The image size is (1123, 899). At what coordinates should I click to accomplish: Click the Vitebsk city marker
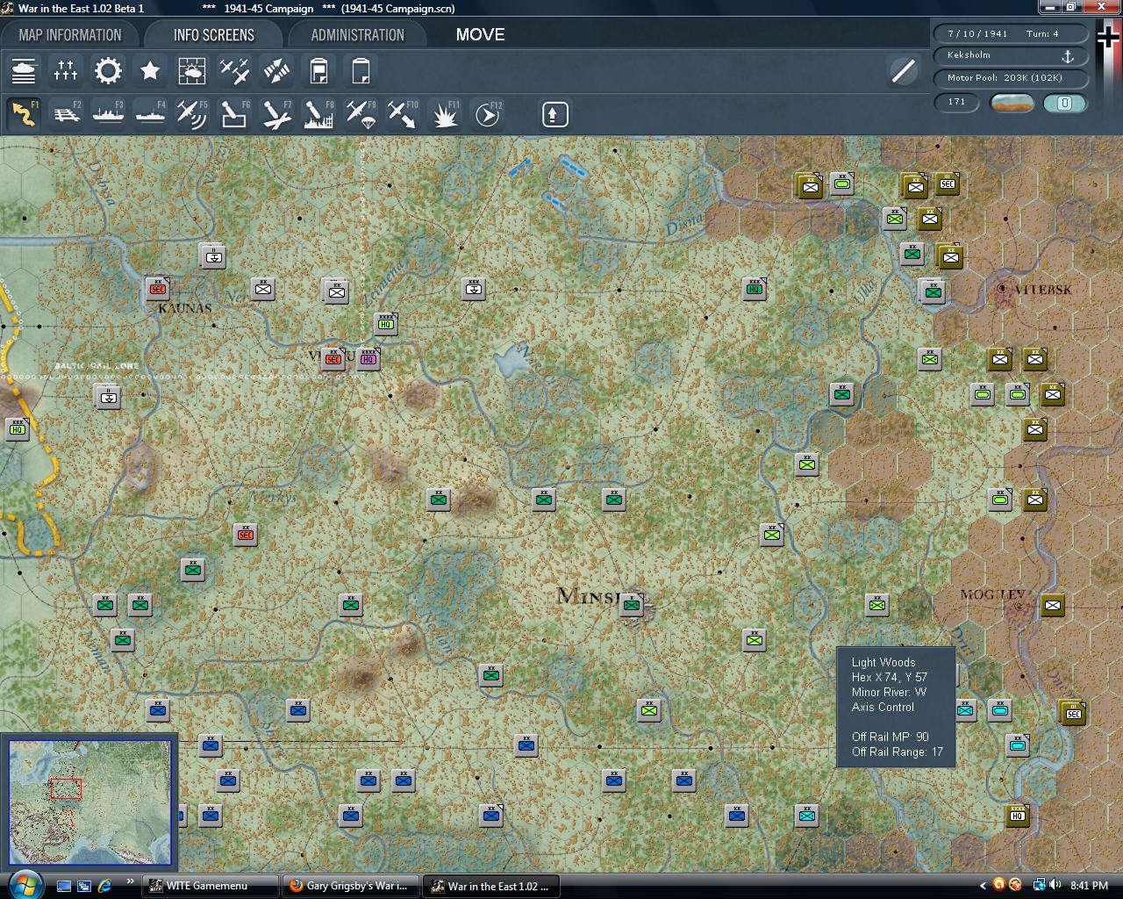point(1004,288)
